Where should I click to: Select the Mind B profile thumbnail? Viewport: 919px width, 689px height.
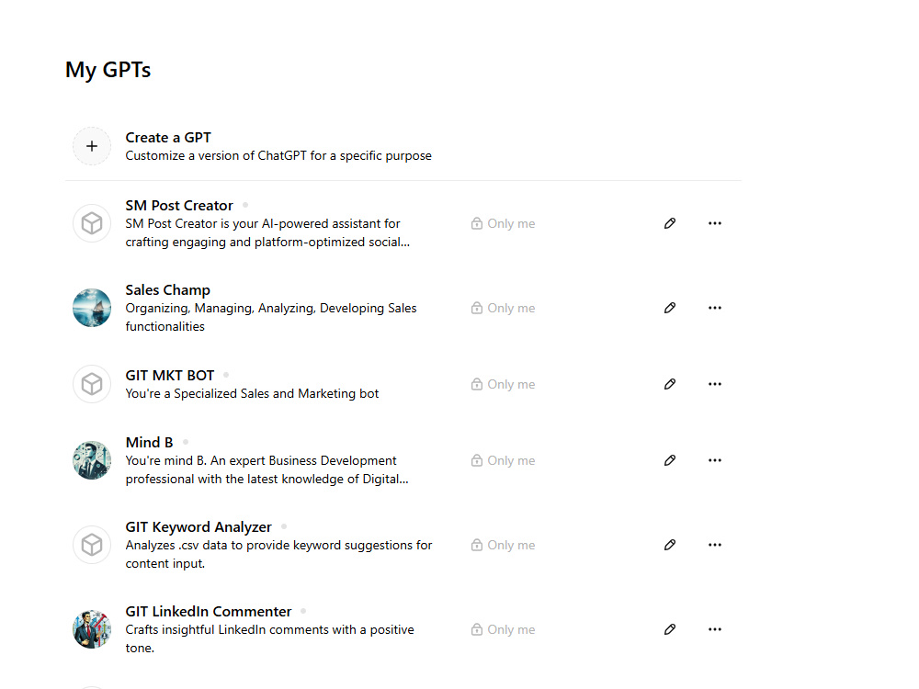pos(91,460)
